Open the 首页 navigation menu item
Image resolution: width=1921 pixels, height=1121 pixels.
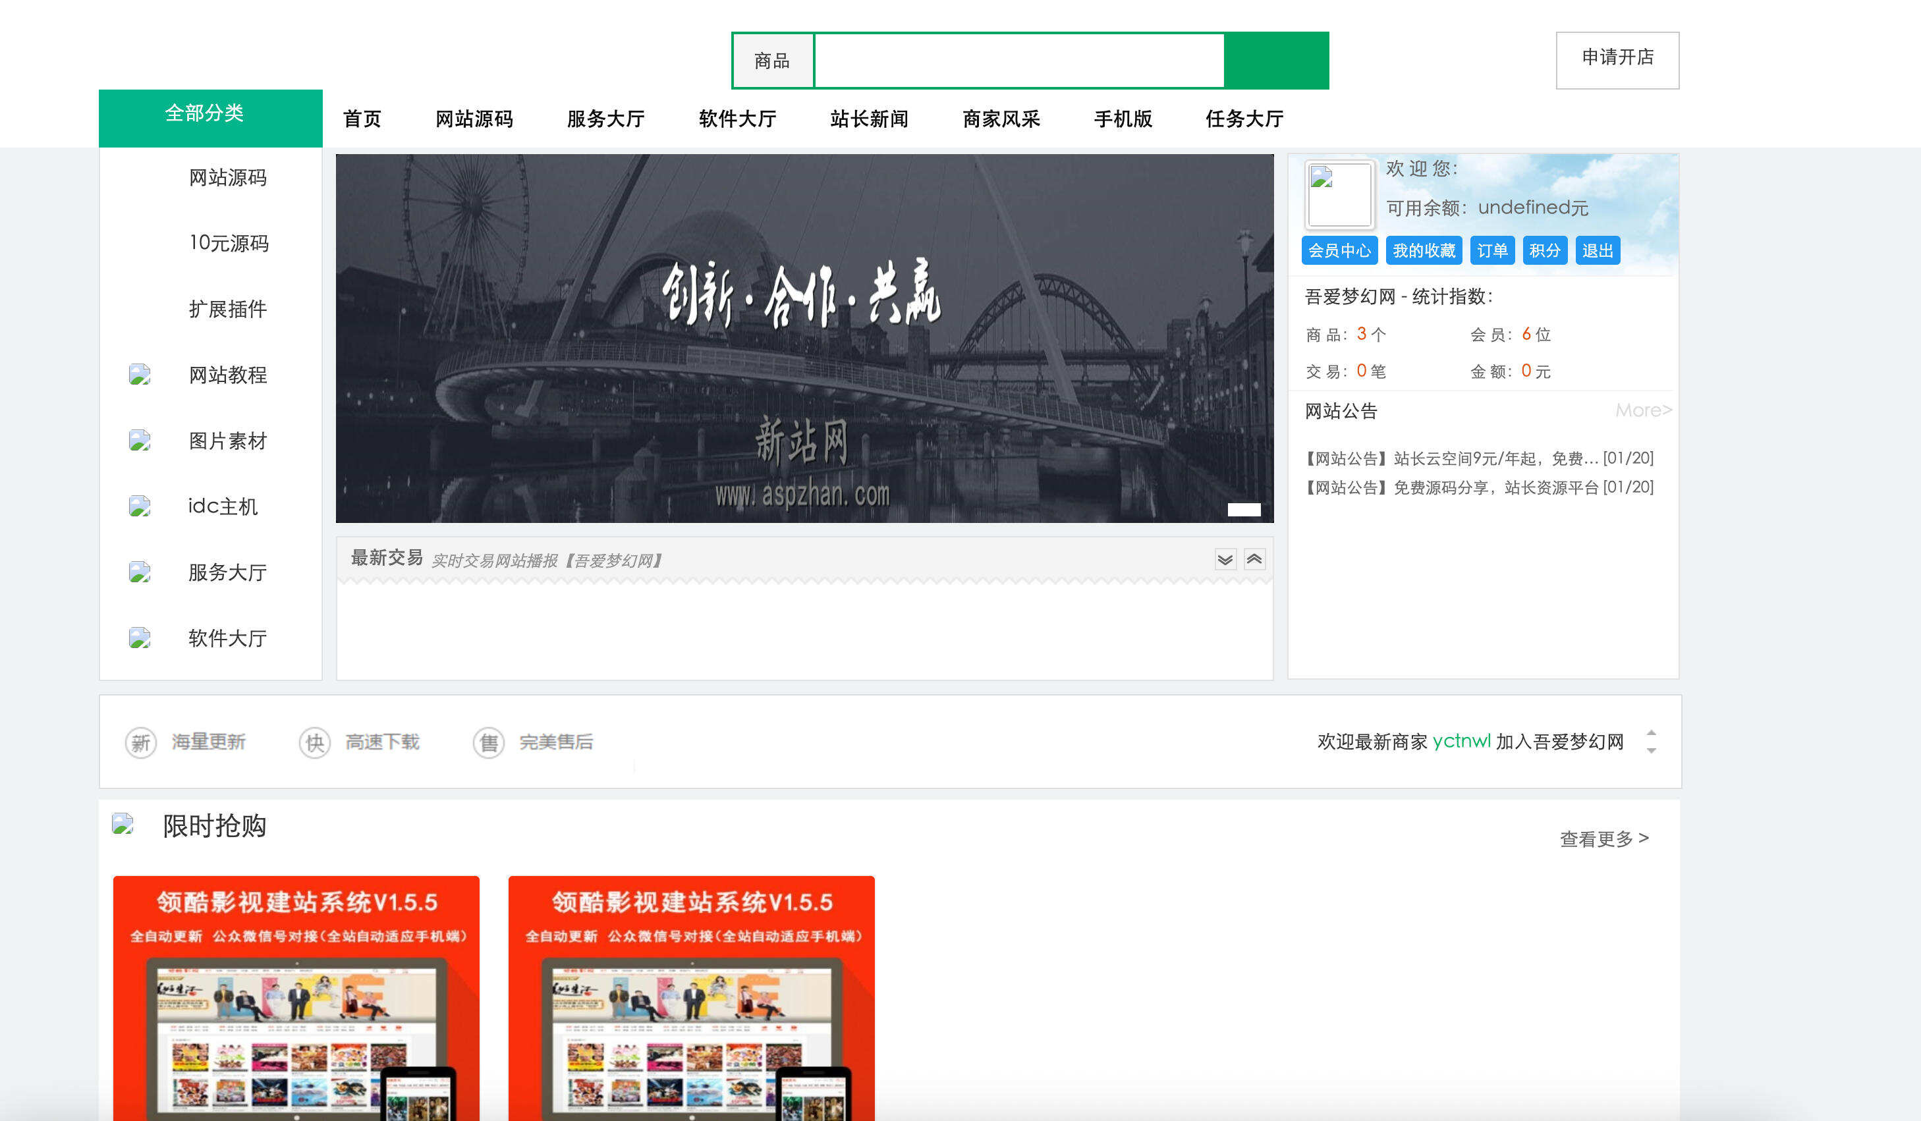click(x=364, y=119)
